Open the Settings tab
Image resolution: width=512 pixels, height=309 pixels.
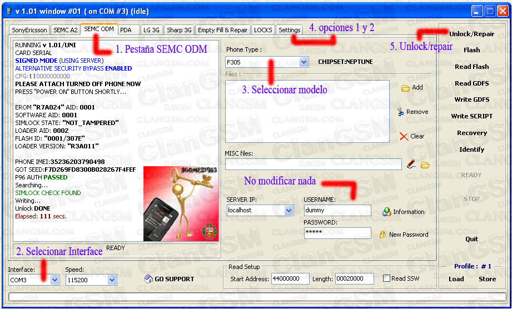coord(289,30)
